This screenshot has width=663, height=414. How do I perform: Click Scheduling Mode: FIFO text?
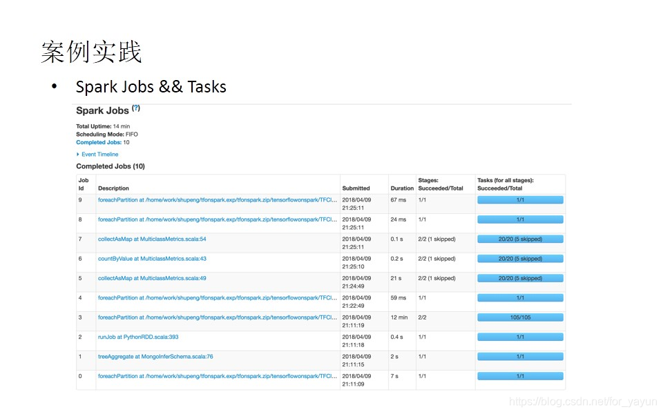107,135
